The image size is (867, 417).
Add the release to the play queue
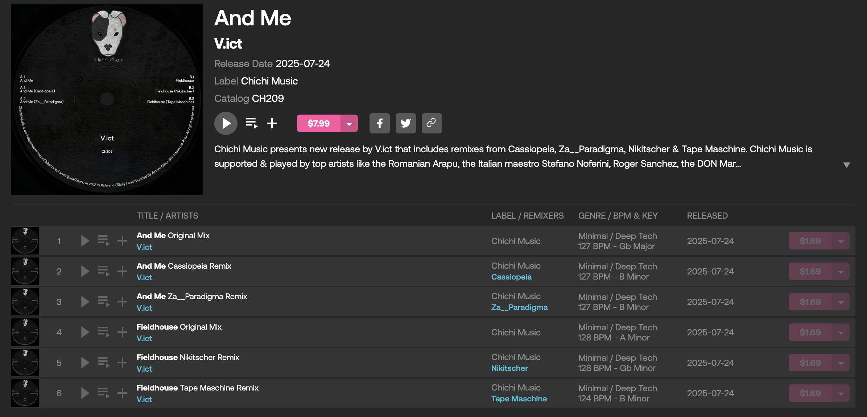[x=252, y=123]
